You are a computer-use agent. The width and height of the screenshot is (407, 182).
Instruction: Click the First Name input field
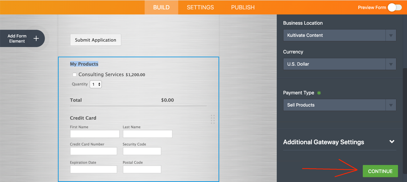(x=95, y=134)
